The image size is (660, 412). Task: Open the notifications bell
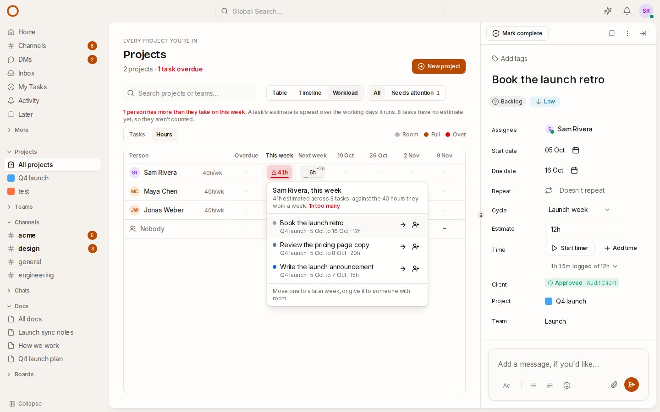click(x=627, y=11)
